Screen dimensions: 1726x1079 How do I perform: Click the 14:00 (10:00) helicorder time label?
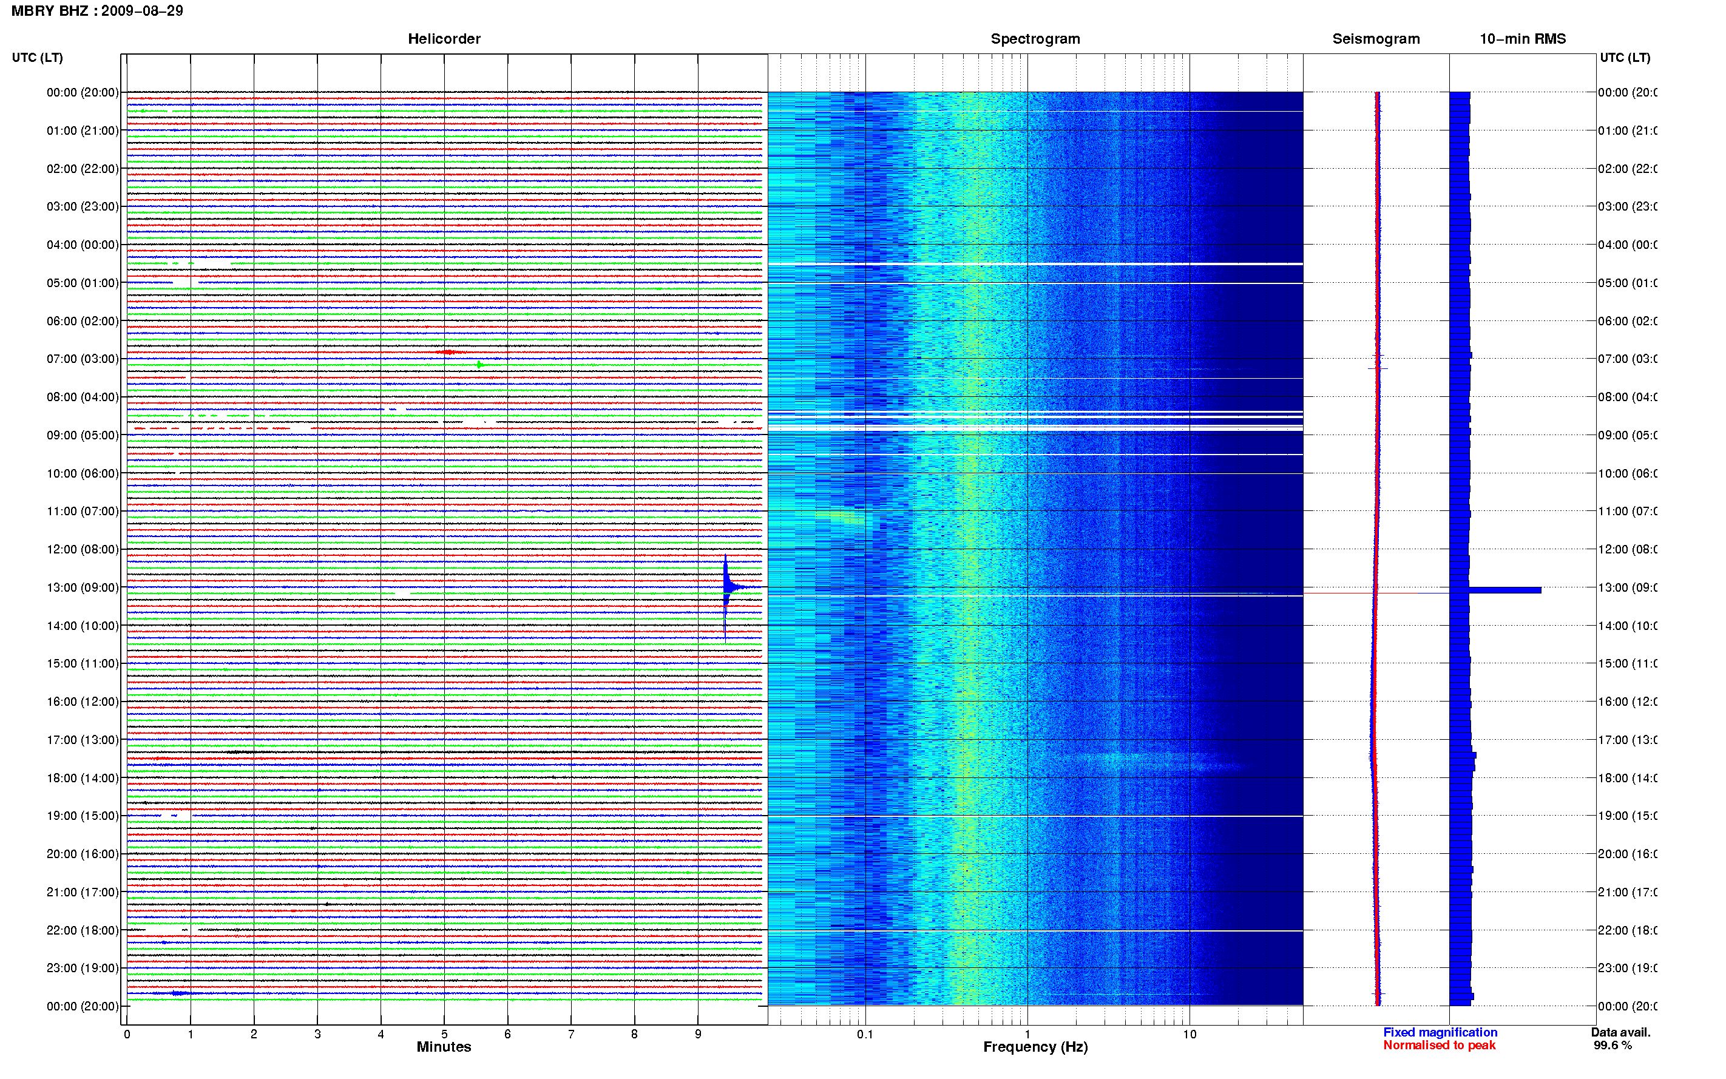click(x=83, y=626)
